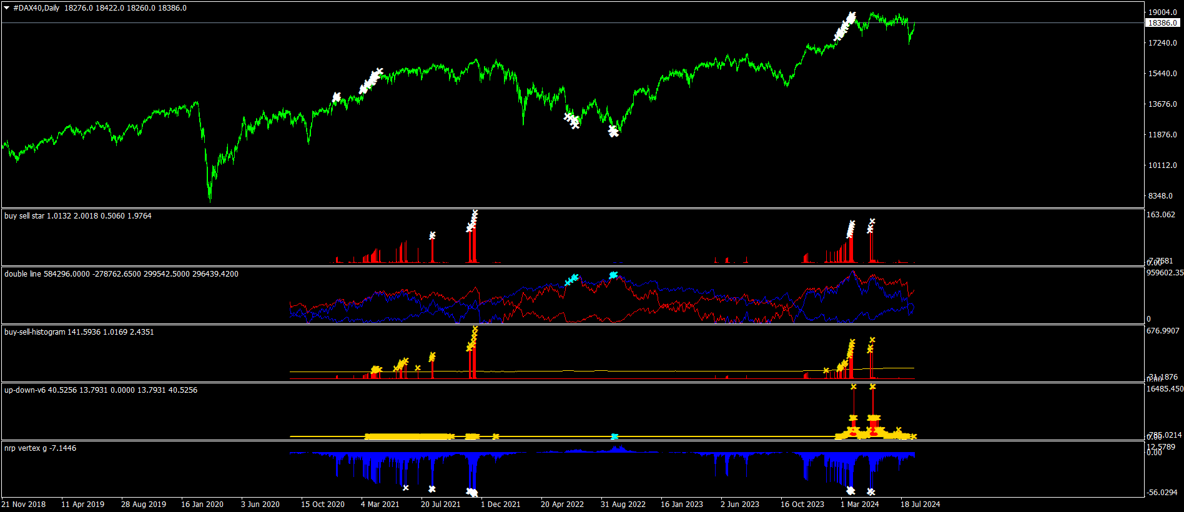The width and height of the screenshot is (1184, 512).
Task: Click the '21 Nov 2018' date on time axis
Action: point(24,505)
